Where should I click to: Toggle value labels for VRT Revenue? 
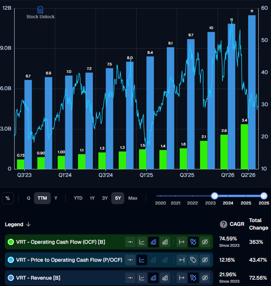193,278
